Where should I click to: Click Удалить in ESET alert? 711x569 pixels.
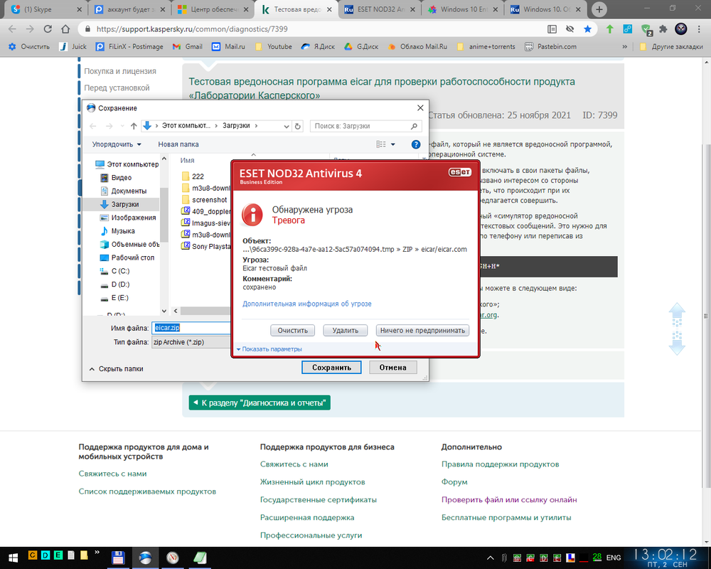[x=345, y=330]
